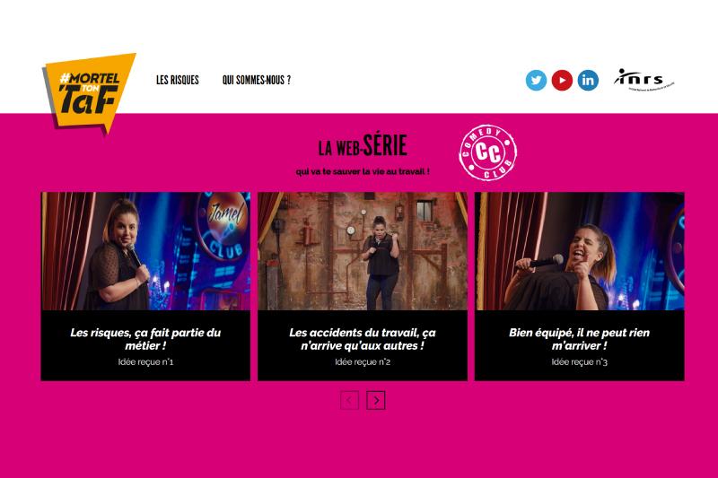Select the third video thumbnail with laughing comedian

click(x=579, y=251)
